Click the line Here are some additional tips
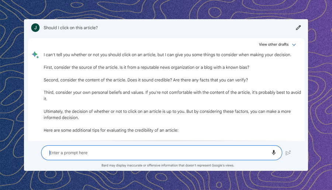This screenshot has height=190, width=332. tap(111, 130)
